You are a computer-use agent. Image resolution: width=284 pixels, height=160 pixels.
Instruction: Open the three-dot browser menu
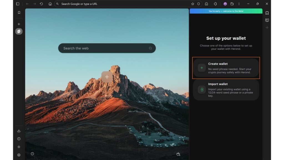pyautogui.click(x=239, y=4)
